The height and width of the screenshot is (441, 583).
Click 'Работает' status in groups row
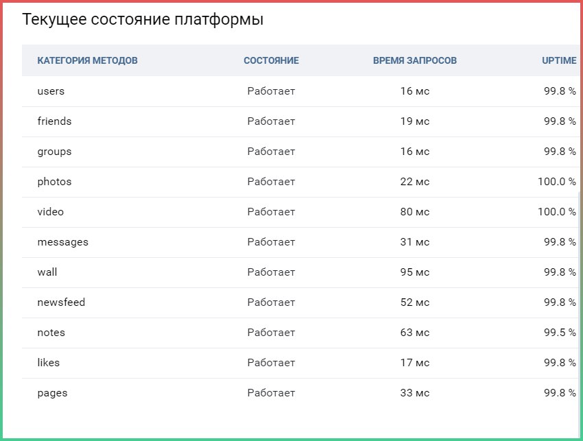[271, 152]
